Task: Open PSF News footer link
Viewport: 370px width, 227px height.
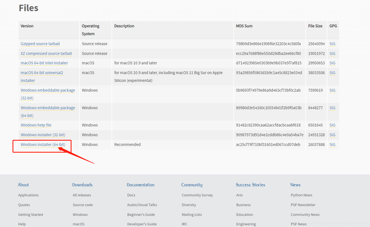Action: point(299,224)
